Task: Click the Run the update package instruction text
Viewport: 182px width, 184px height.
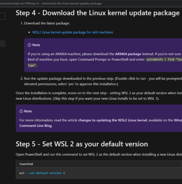Action: [x=101, y=81]
